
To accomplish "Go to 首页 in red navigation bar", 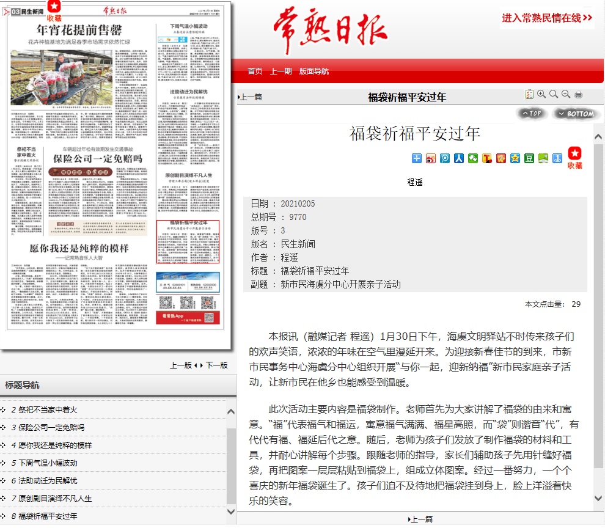I will coord(255,71).
